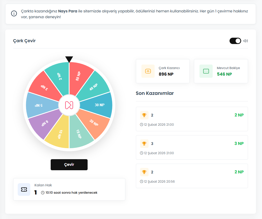
Task: Click the speaker volume icon
Action: tap(245, 41)
